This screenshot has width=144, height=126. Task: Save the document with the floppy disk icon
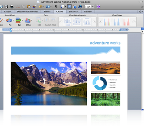pyautogui.click(x=6, y=7)
